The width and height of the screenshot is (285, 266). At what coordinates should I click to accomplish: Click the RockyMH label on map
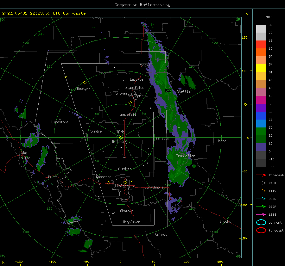tap(84, 89)
